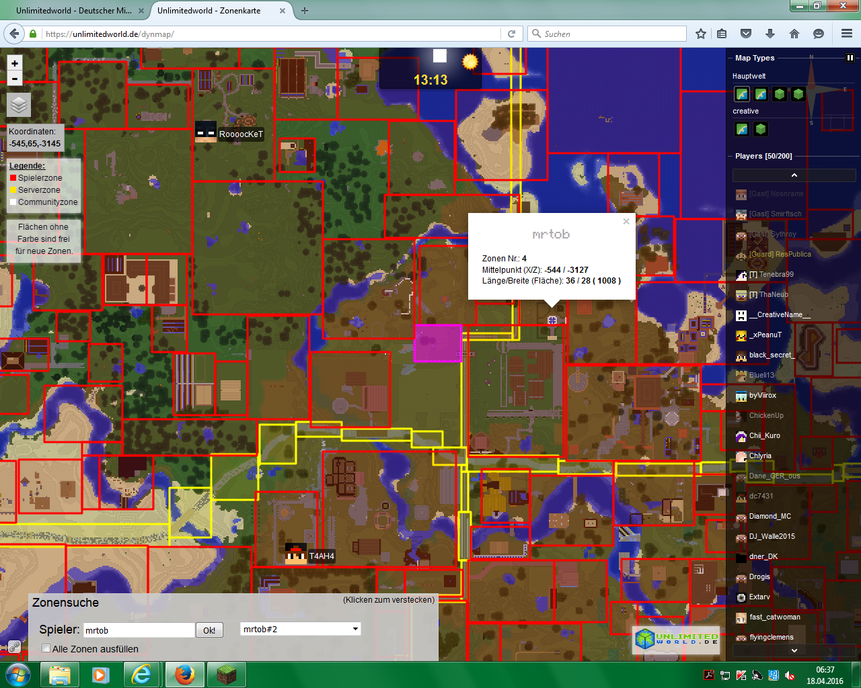Select player DJ_Walle2015 in list
The width and height of the screenshot is (861, 688).
[x=765, y=536]
